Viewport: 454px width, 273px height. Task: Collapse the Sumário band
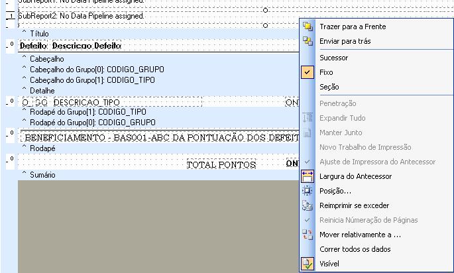click(25, 175)
